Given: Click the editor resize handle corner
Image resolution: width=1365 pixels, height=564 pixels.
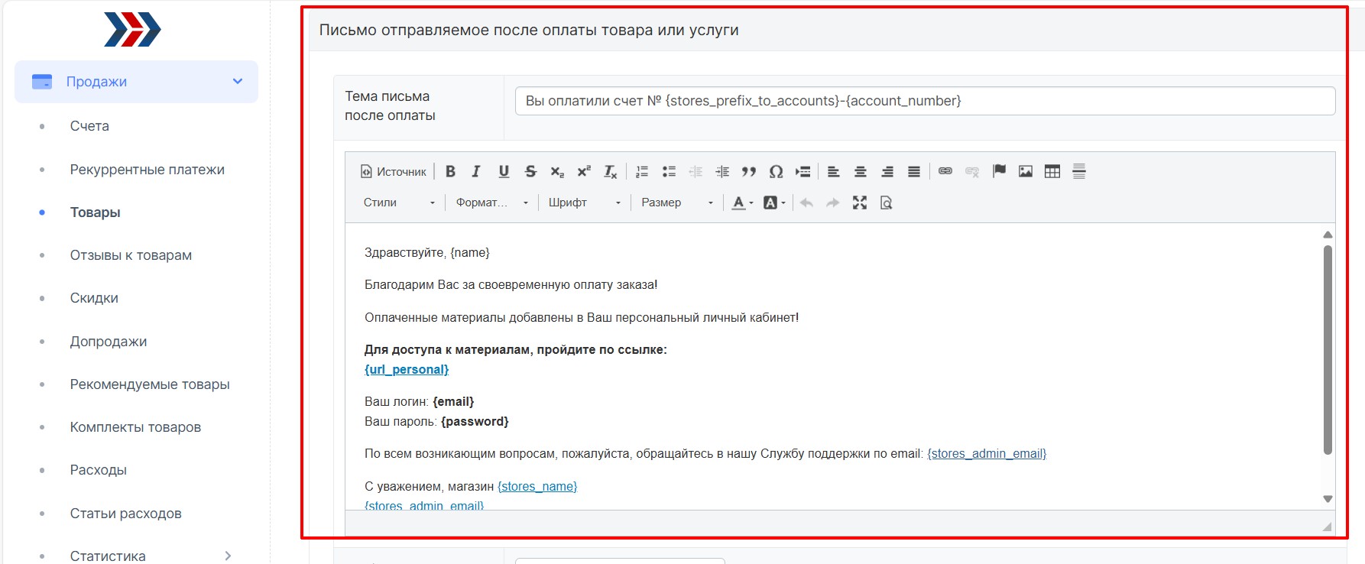Looking at the screenshot, I should (1327, 527).
